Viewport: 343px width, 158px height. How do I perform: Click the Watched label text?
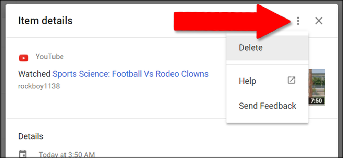pos(34,74)
